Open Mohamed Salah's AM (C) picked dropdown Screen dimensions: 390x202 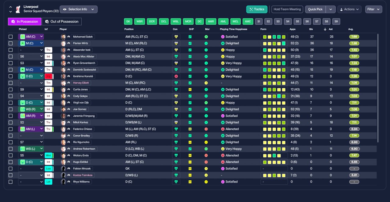tap(31, 37)
